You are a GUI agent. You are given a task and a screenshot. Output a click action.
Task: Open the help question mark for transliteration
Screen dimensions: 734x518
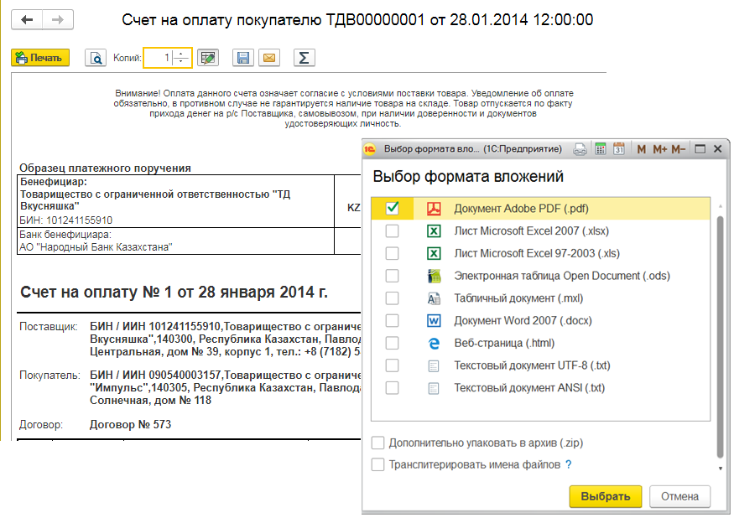click(568, 464)
